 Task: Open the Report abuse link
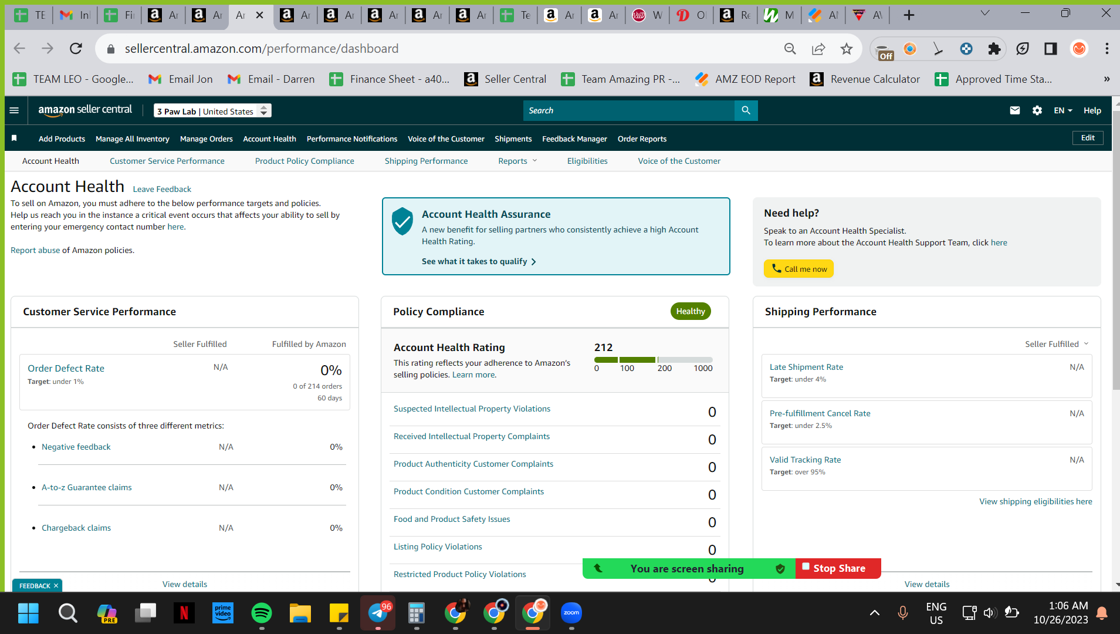(35, 250)
